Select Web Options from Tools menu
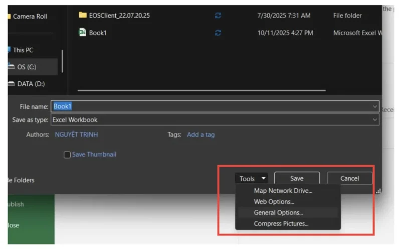The height and width of the screenshot is (250, 401). (x=274, y=202)
